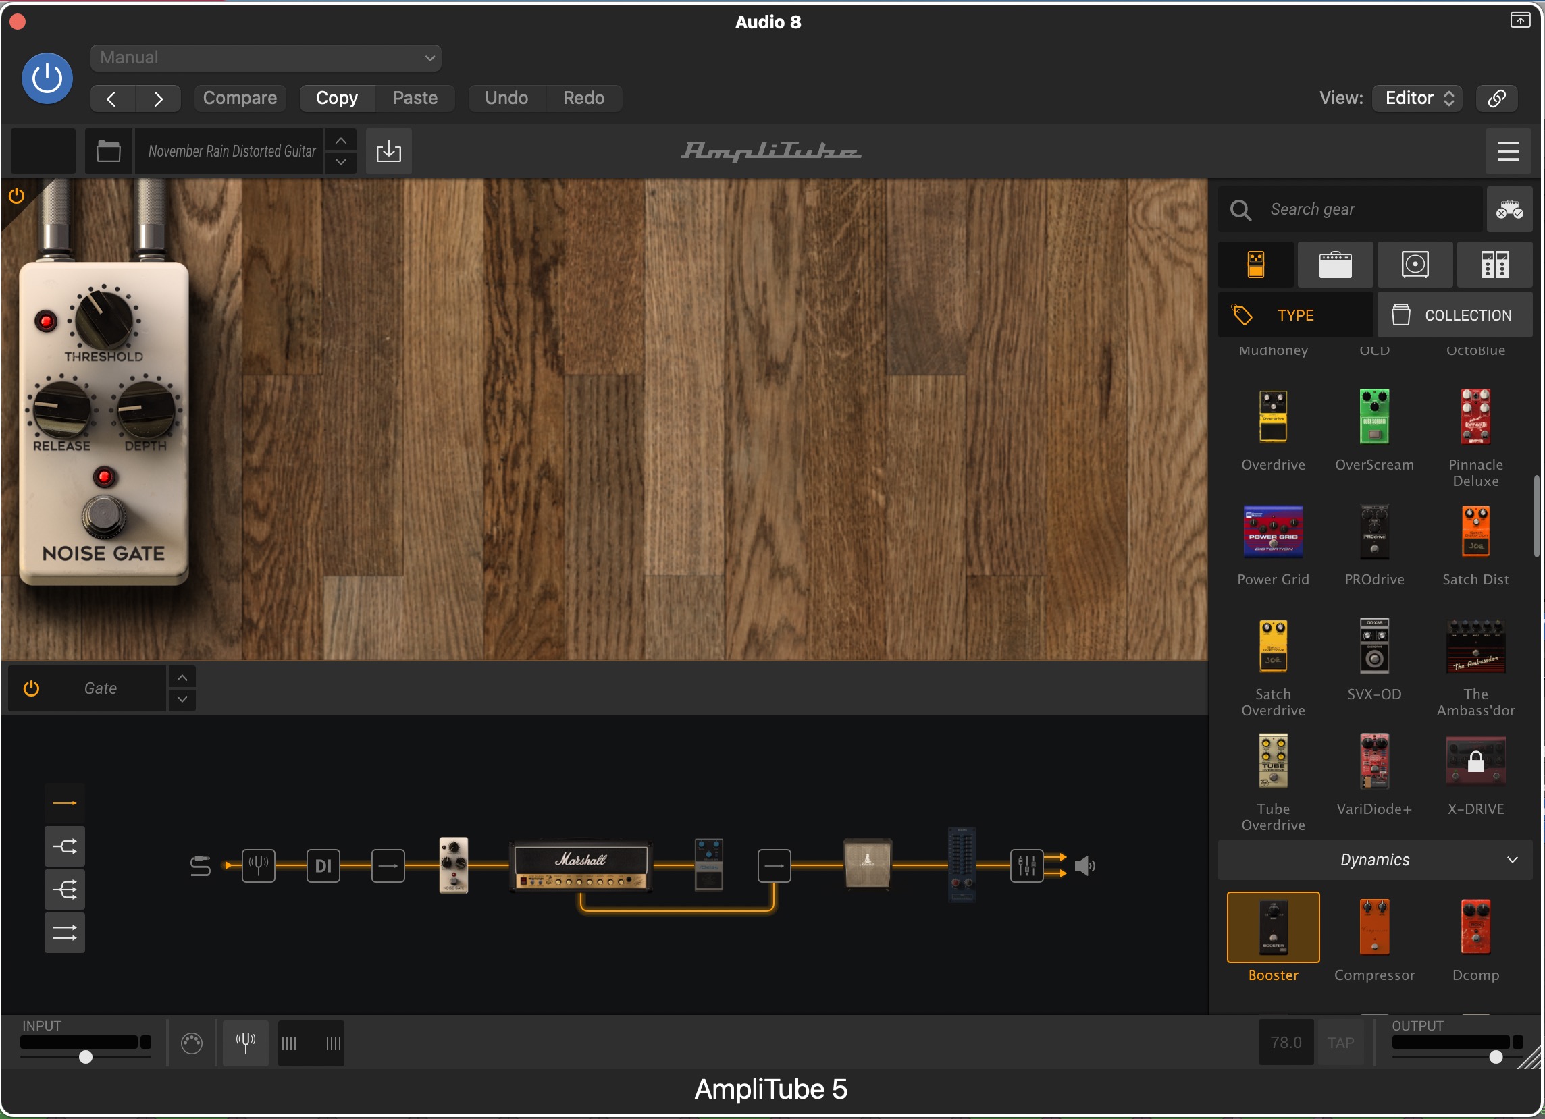
Task: Click the Compare button
Action: click(240, 99)
